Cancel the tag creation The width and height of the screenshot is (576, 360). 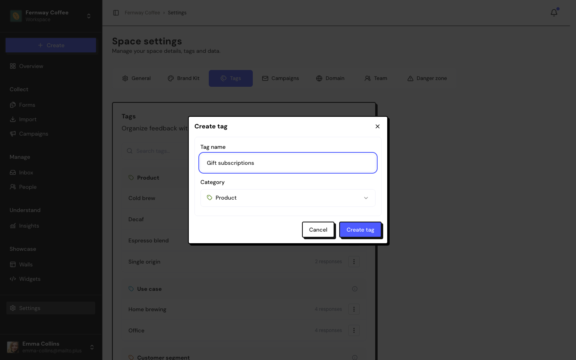pyautogui.click(x=318, y=230)
